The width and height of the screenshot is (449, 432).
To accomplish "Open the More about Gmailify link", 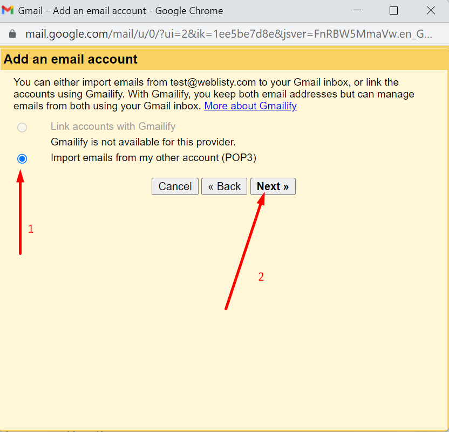I will [x=250, y=106].
